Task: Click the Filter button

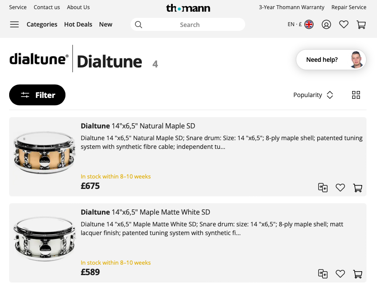Action: click(x=38, y=95)
